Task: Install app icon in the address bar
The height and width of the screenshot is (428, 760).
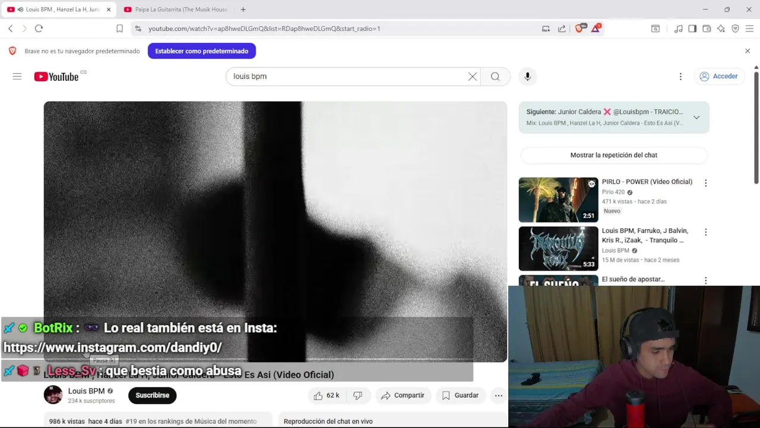Action: tap(546, 29)
